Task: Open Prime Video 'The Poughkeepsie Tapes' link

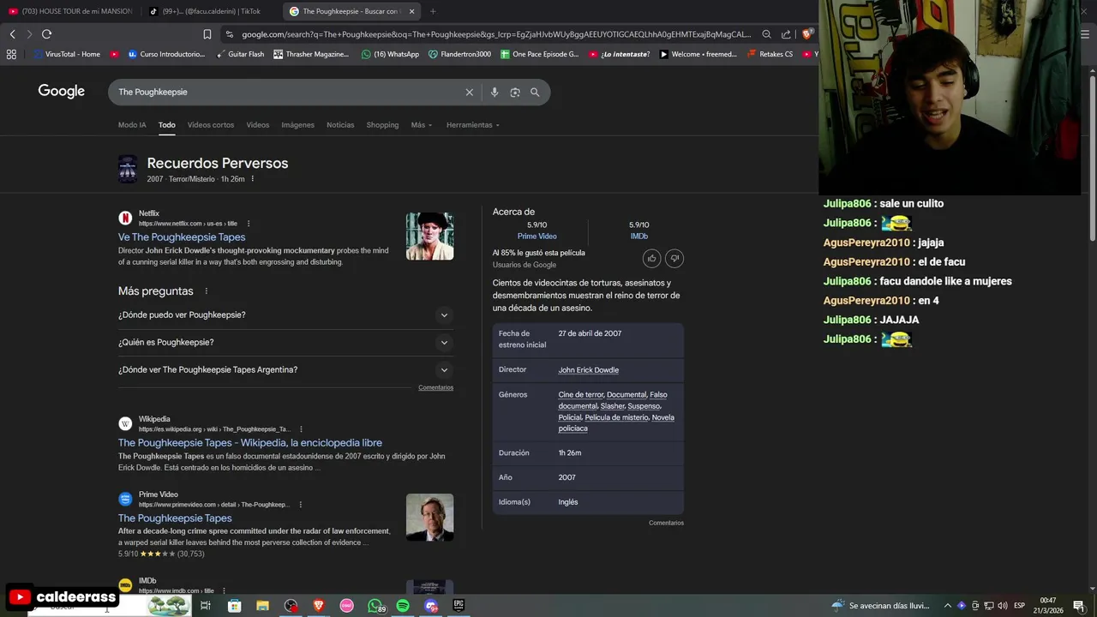Action: [175, 518]
